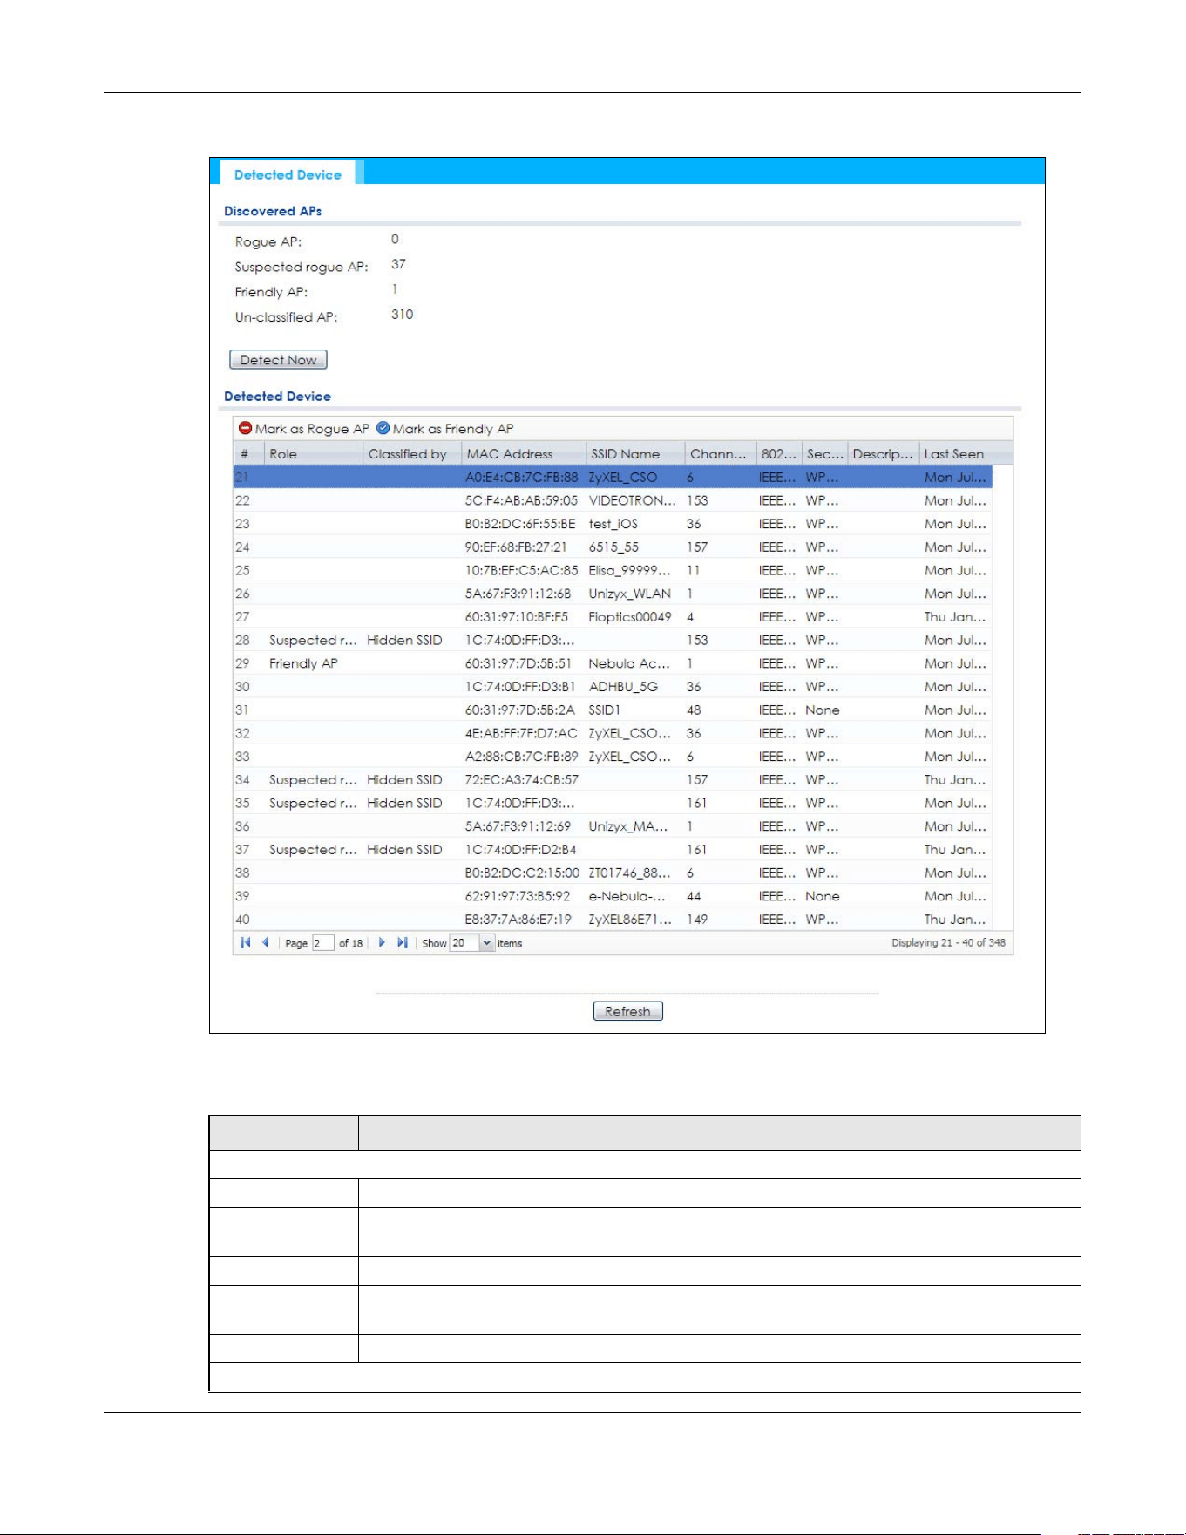The width and height of the screenshot is (1186, 1535).
Task: Sort by Last Seen column header
Action: 966,453
